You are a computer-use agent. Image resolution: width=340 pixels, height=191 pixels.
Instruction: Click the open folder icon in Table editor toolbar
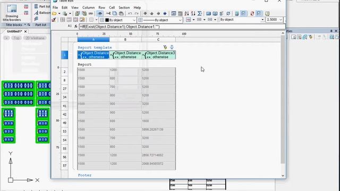pos(54,14)
